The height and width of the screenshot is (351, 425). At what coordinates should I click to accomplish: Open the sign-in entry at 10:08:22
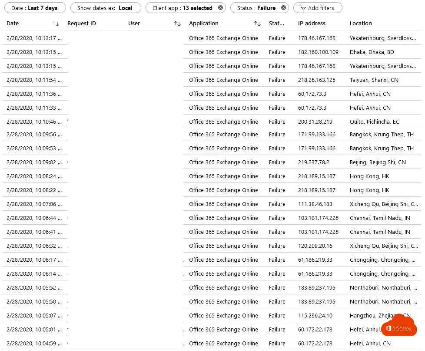click(34, 190)
